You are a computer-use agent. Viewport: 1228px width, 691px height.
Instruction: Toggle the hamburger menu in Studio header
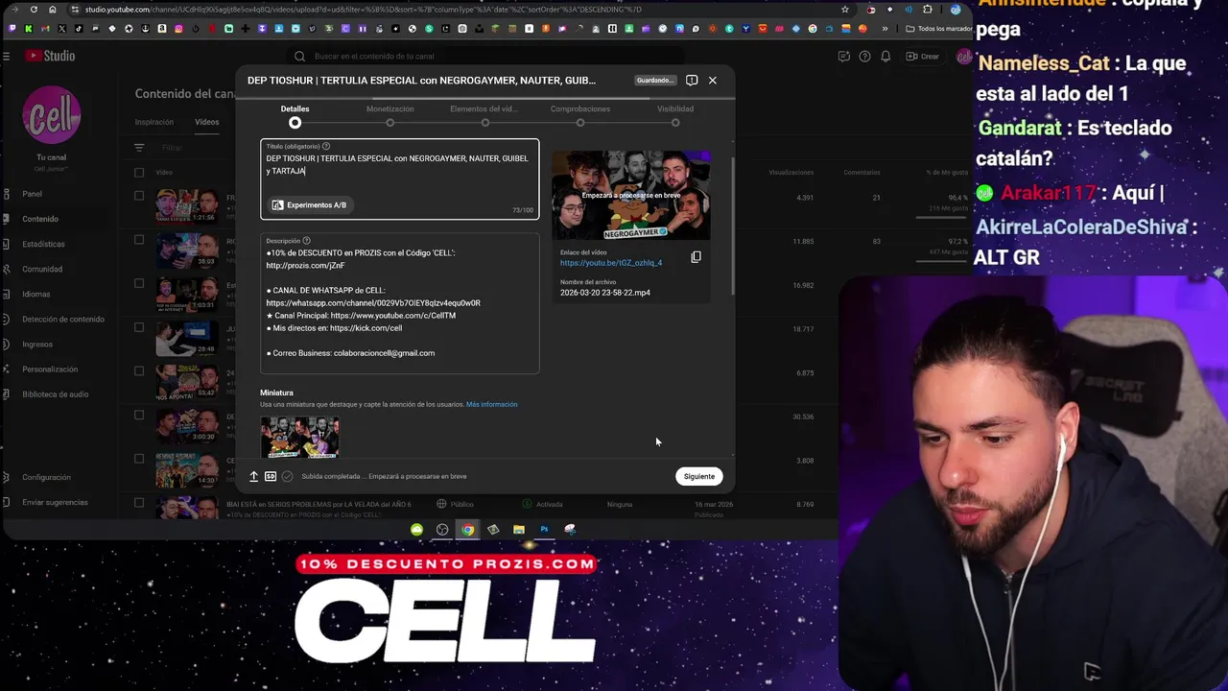point(6,56)
